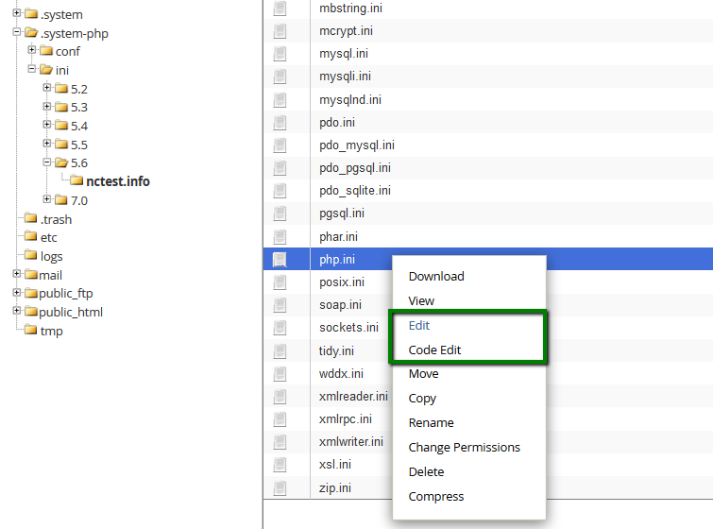Select the pdo_mysql.ini file name
This screenshot has height=529, width=713.
[357, 145]
